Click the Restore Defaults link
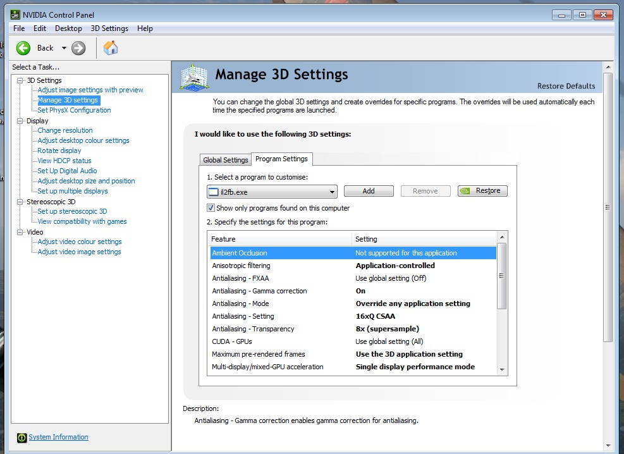Image resolution: width=624 pixels, height=454 pixels. [566, 86]
